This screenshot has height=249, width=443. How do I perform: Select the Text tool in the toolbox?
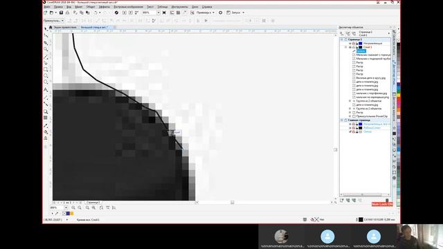pos(46,90)
